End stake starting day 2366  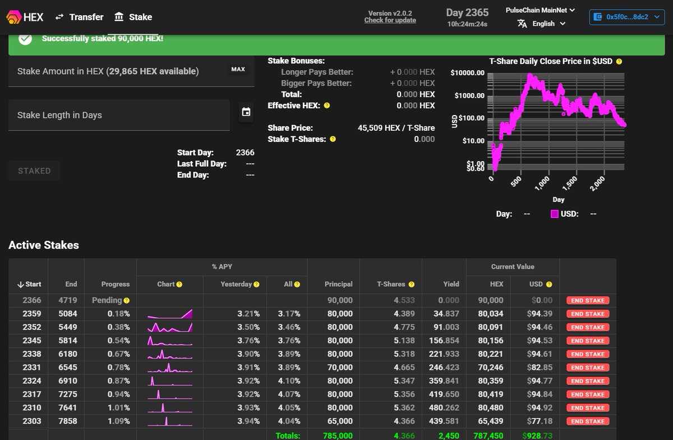(x=588, y=301)
